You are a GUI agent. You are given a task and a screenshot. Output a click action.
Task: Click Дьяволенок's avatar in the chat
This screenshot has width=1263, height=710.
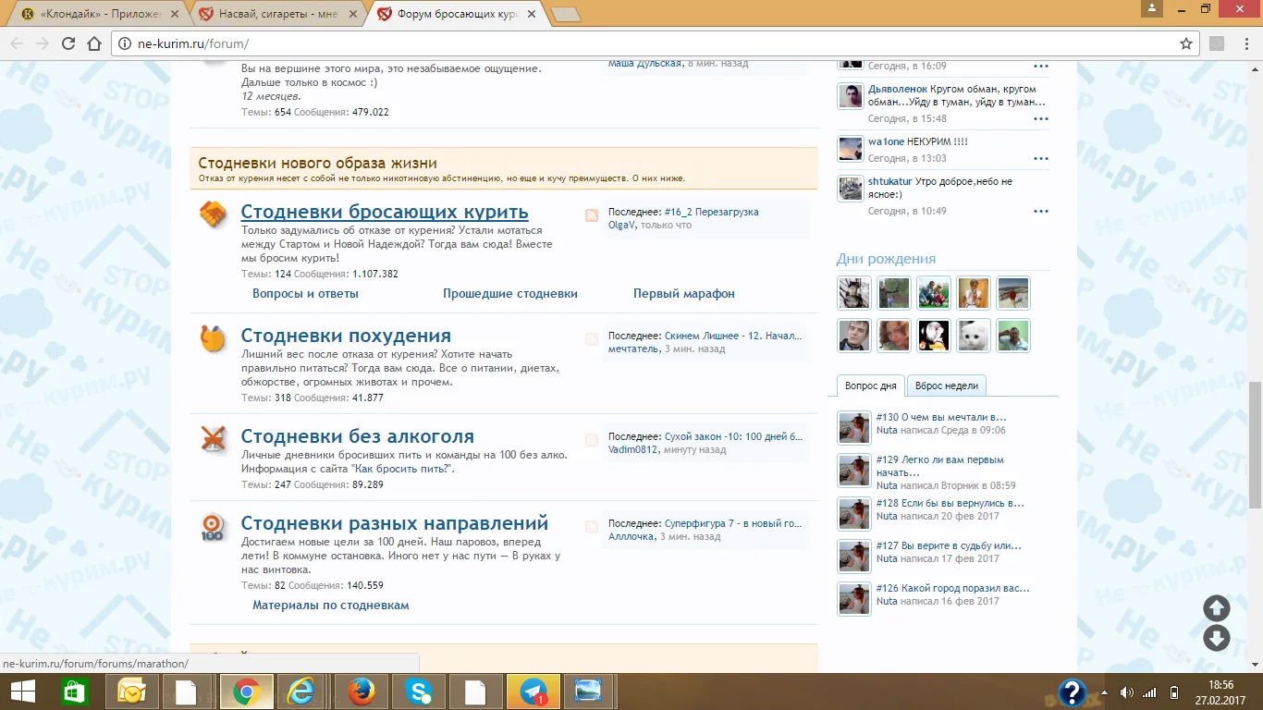(851, 96)
